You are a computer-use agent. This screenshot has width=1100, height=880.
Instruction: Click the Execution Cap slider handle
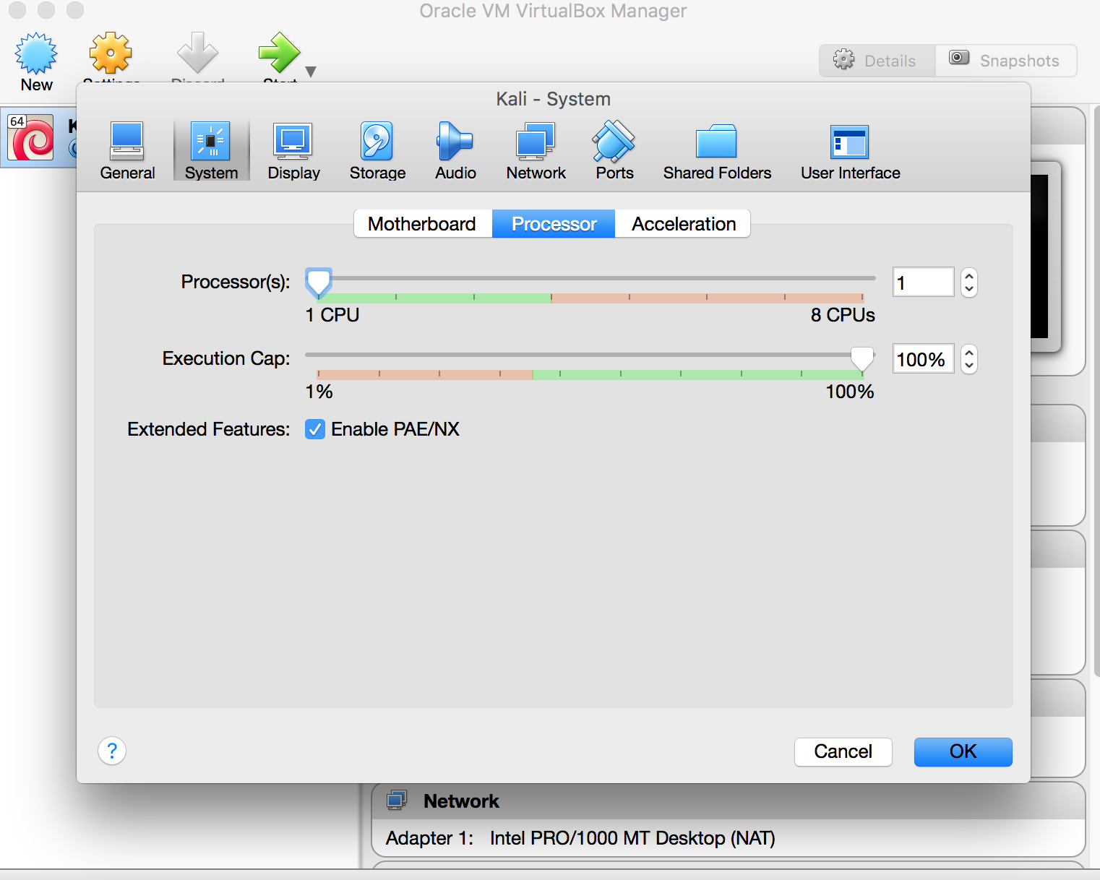(x=862, y=359)
